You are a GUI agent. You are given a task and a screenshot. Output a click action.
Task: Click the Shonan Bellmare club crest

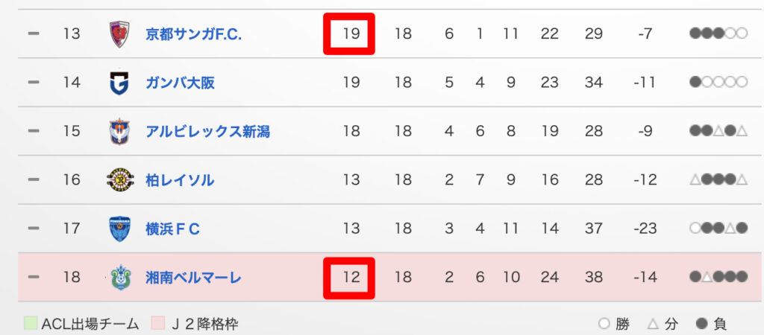(119, 278)
